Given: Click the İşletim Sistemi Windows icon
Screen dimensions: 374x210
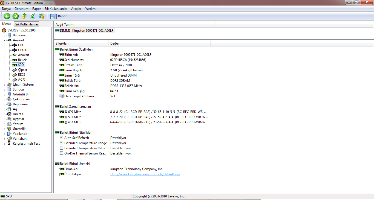Looking at the screenshot, I should (9, 84).
